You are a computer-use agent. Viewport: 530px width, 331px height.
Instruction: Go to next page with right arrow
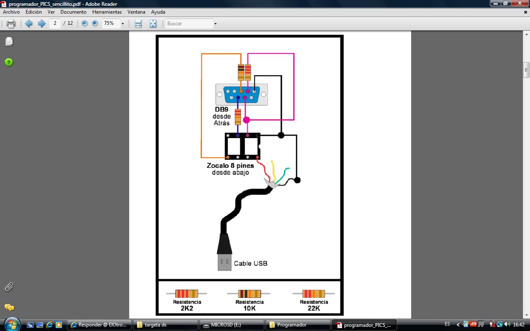[41, 24]
